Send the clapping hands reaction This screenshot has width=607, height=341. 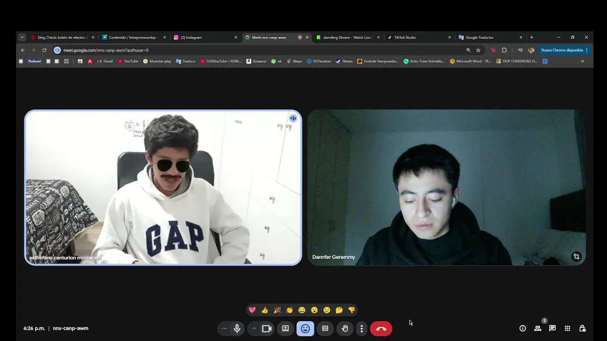[289, 310]
